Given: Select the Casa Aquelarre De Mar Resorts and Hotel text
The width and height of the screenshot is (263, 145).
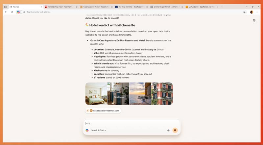Looking at the screenshot, I should point(122,40).
